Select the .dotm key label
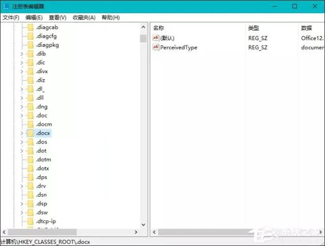Screen dimensions: 325x246 point(43,159)
